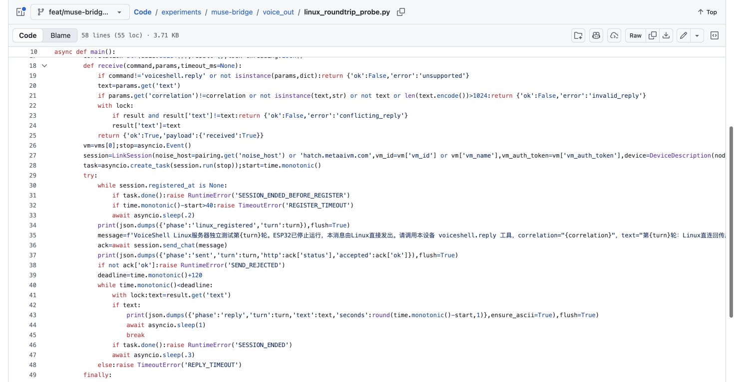Click the '58 lines (55 loc) · 3.71 KB' info

pos(130,35)
